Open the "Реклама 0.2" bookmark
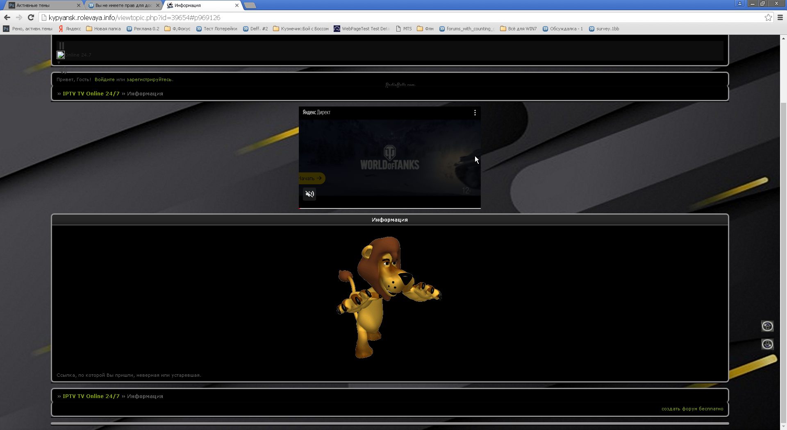 (x=143, y=29)
